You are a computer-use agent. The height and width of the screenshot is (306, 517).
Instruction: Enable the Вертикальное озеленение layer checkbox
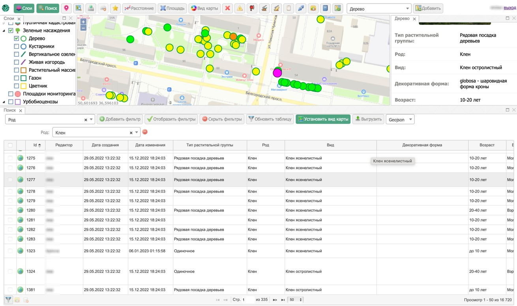[17, 54]
